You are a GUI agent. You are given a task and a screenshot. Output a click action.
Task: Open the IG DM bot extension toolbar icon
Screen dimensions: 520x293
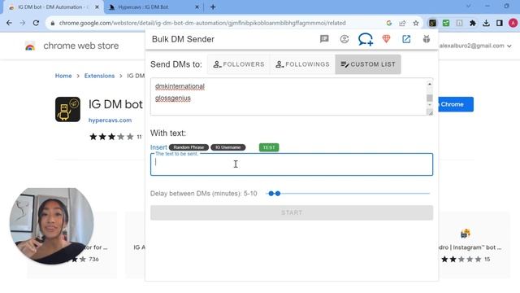[432, 23]
